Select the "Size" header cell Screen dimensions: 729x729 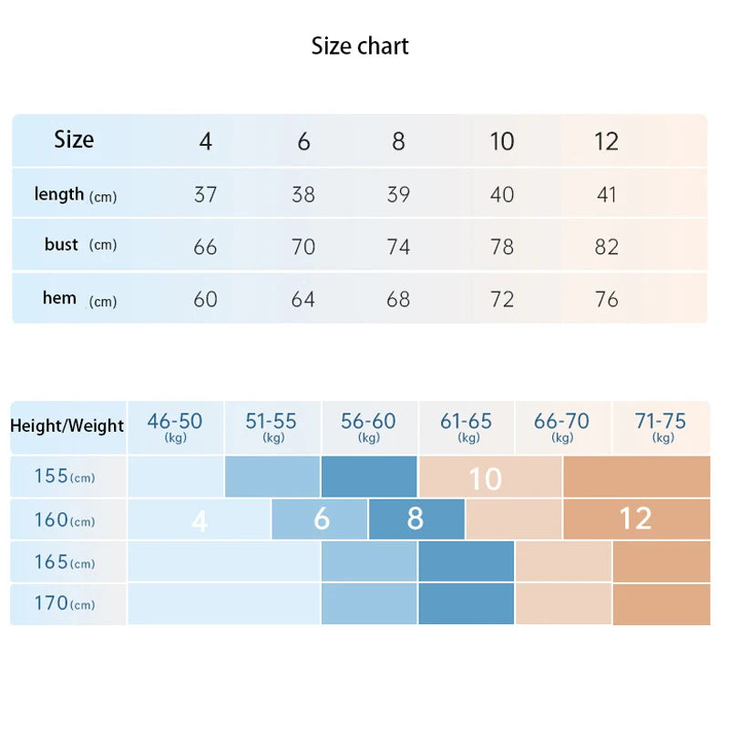(74, 139)
